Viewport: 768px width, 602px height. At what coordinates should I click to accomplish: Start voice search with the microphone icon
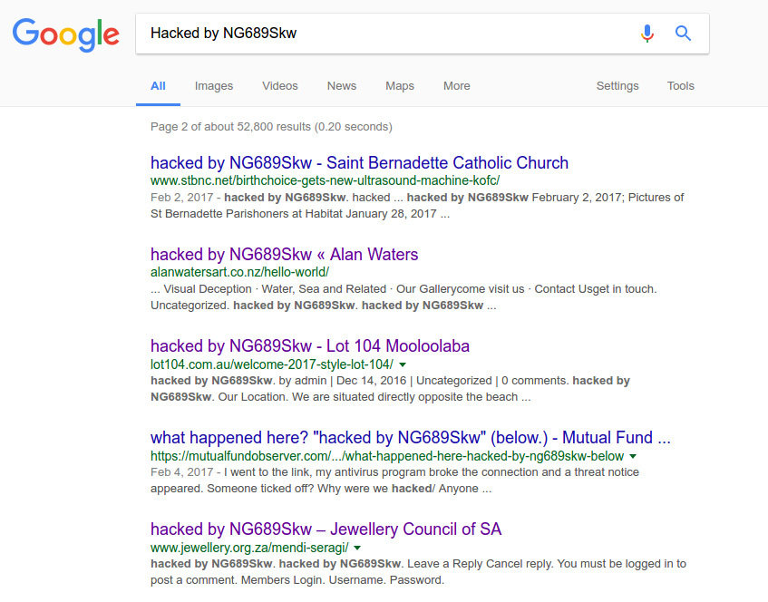click(x=647, y=34)
